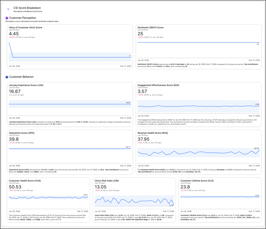Click the -9.7% change in CHS card
Image resolution: width=266 pixels, height=229 pixels.
pos(11,190)
